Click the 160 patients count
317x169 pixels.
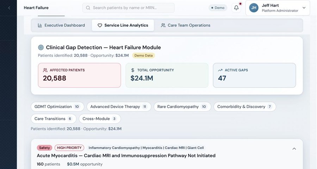click(x=49, y=164)
